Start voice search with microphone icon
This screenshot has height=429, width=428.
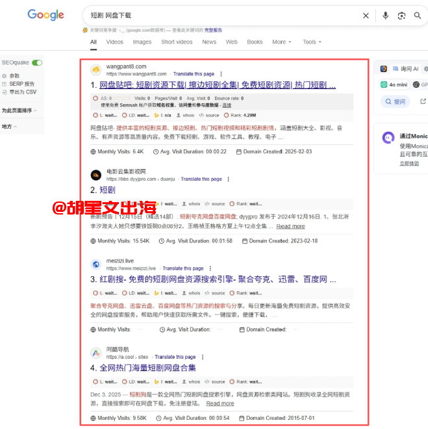click(385, 16)
